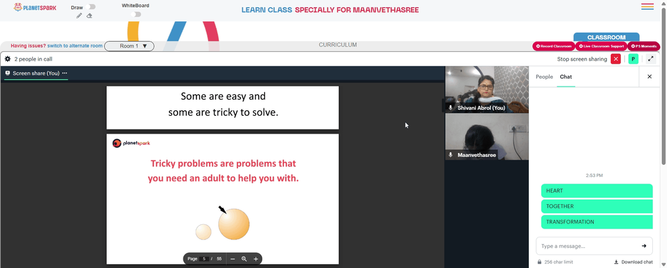Image resolution: width=667 pixels, height=268 pixels.
Task: Click the planetspark logo on the slide
Action: point(131,144)
